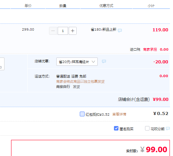Click the 数量 column header
Image resolution: width=173 pixels, height=156 pixels.
[x=63, y=6]
